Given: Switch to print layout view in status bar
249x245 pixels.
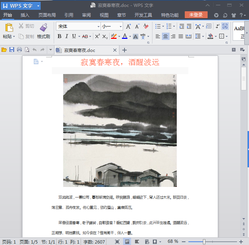Looking at the screenshot, I should click(127, 242).
